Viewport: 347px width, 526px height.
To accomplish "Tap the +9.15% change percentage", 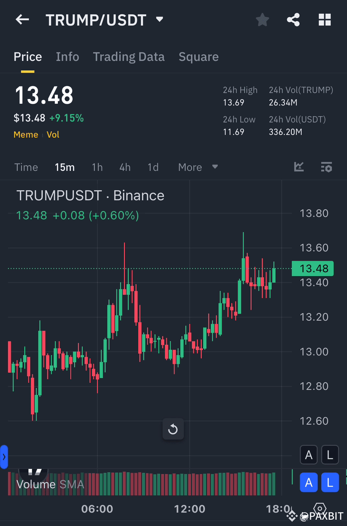I will coord(67,118).
